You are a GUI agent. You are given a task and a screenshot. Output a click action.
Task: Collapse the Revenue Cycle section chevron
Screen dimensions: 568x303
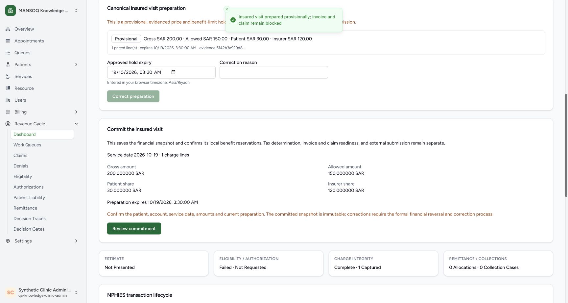[x=76, y=124]
